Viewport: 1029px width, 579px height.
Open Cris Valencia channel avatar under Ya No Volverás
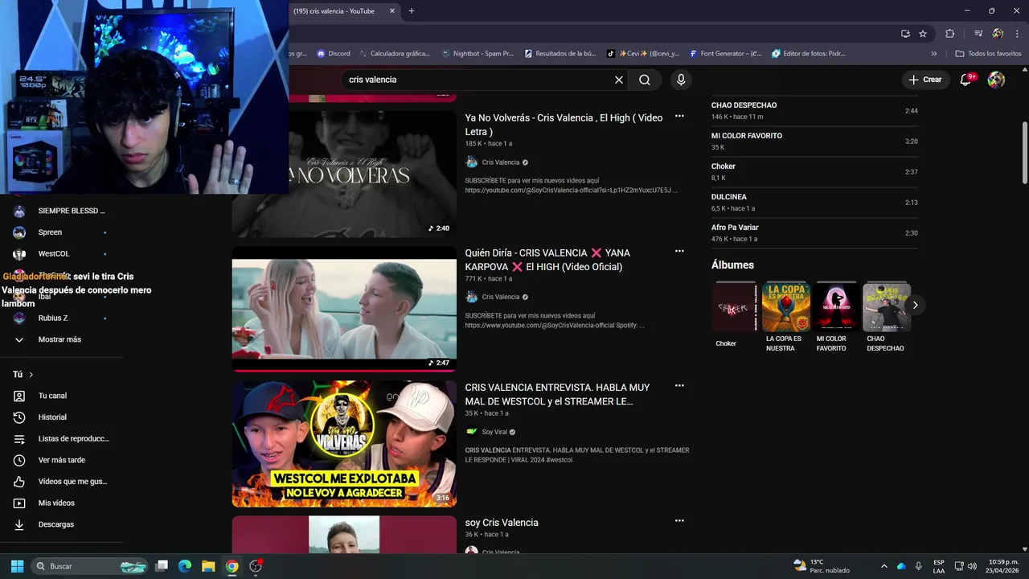point(472,162)
